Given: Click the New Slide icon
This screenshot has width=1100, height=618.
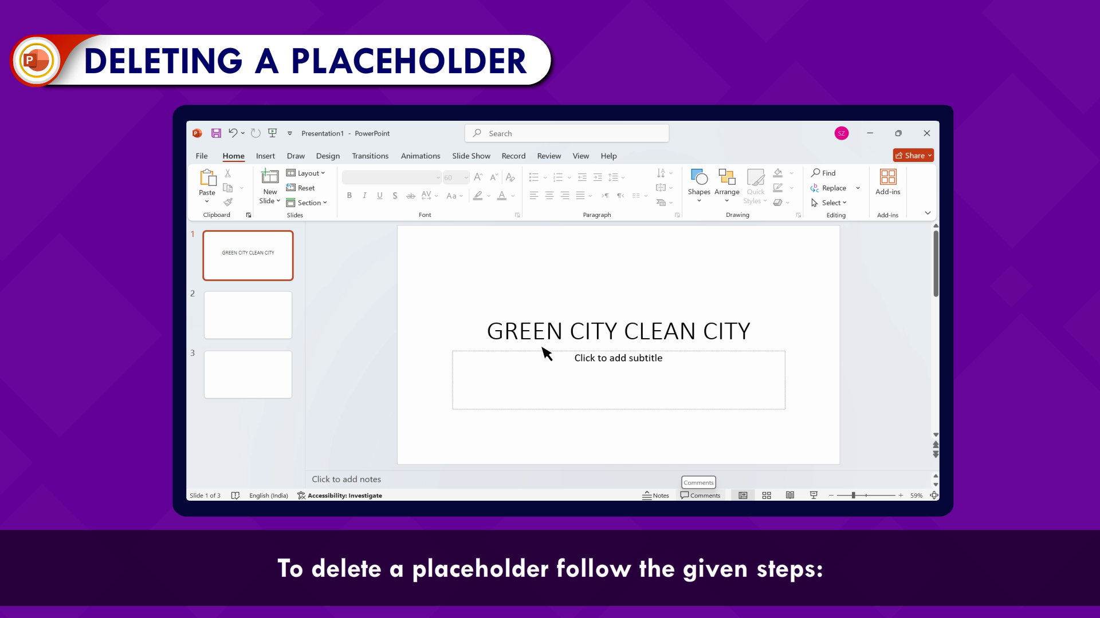Looking at the screenshot, I should click(270, 177).
